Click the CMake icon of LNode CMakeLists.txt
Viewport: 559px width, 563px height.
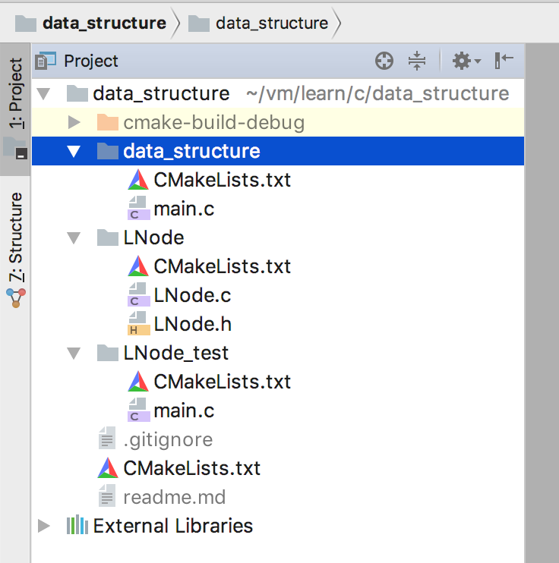coord(138,266)
